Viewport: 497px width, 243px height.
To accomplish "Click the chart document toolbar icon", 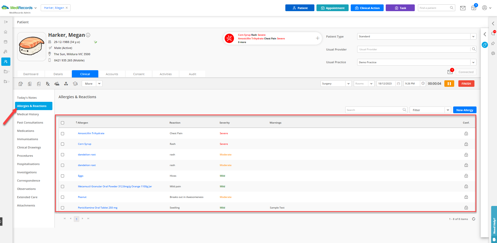I will click(39, 84).
